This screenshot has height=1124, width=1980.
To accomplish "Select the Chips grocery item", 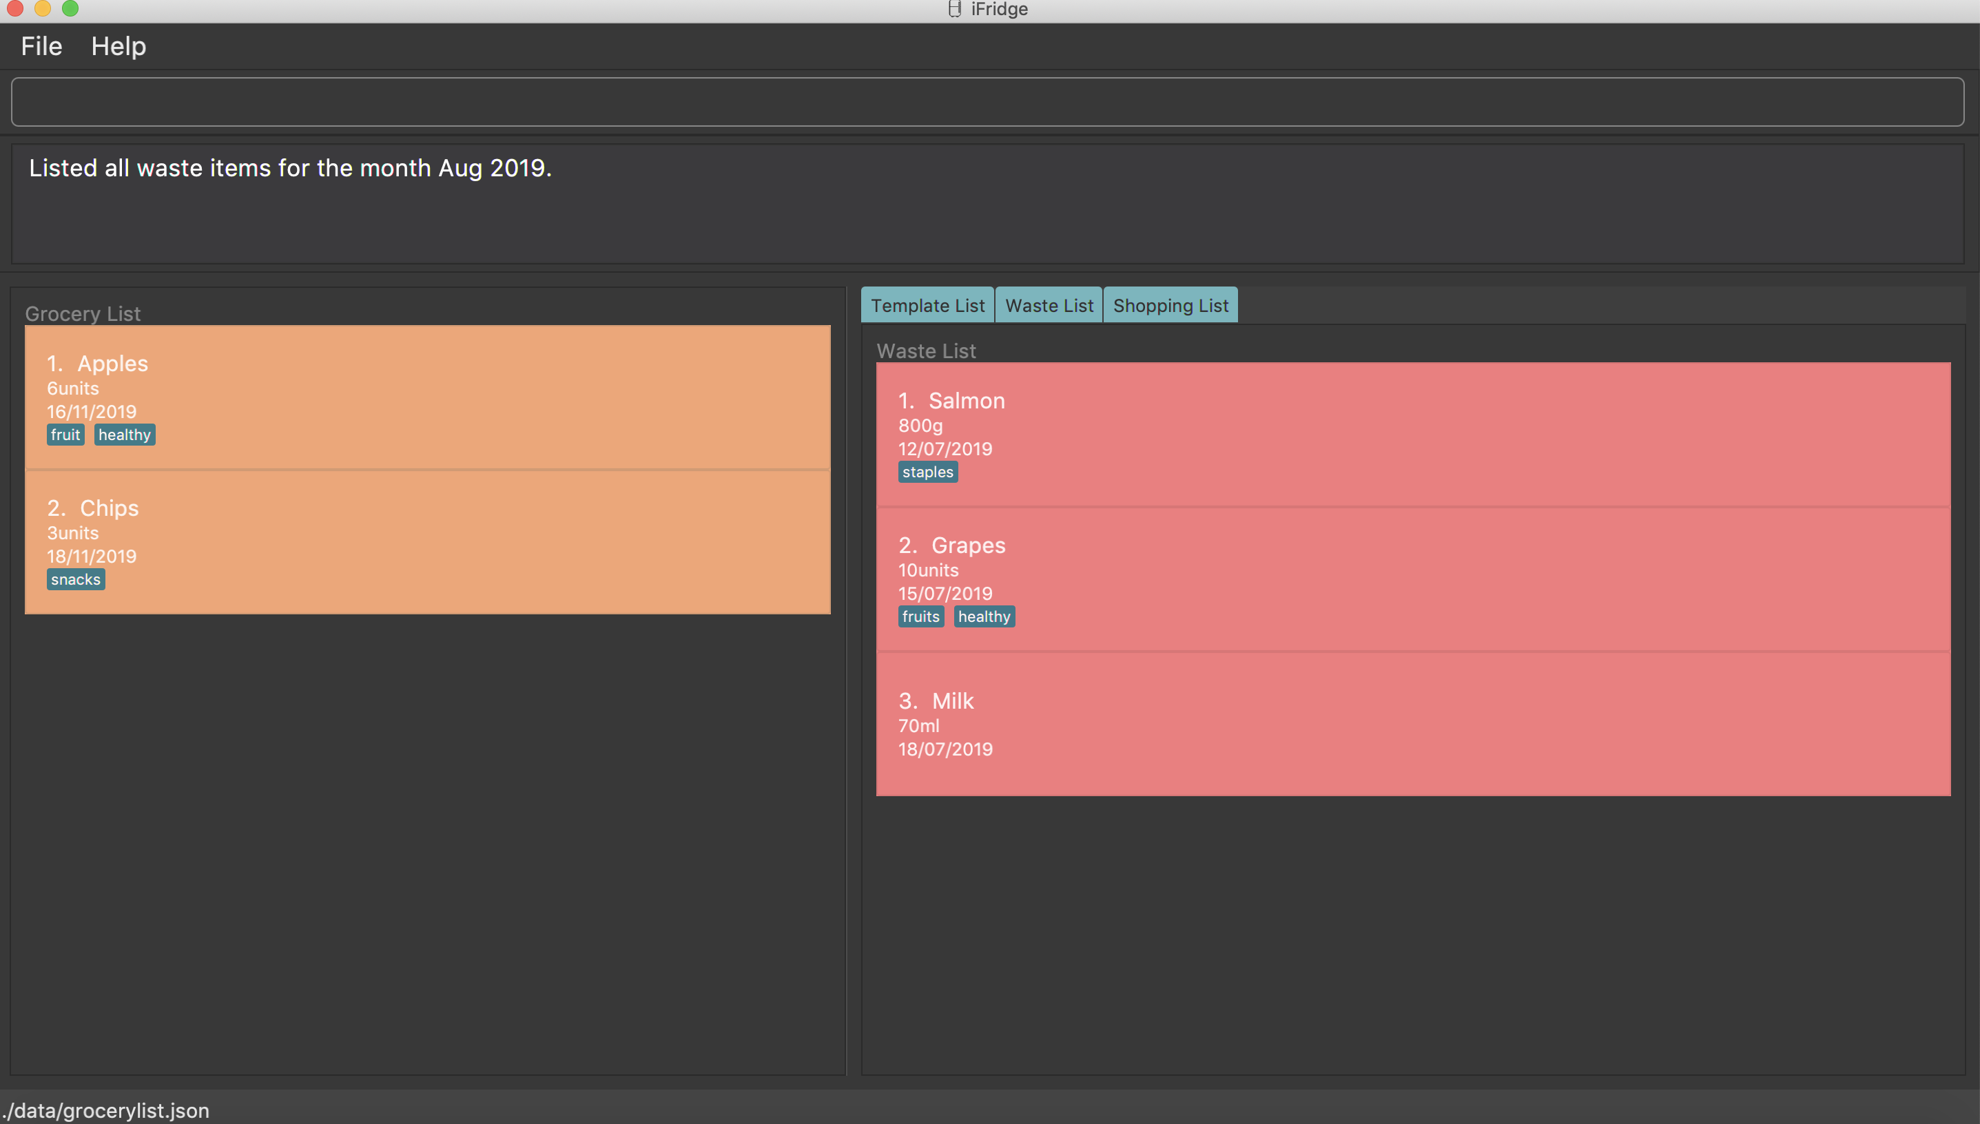I will [x=427, y=542].
